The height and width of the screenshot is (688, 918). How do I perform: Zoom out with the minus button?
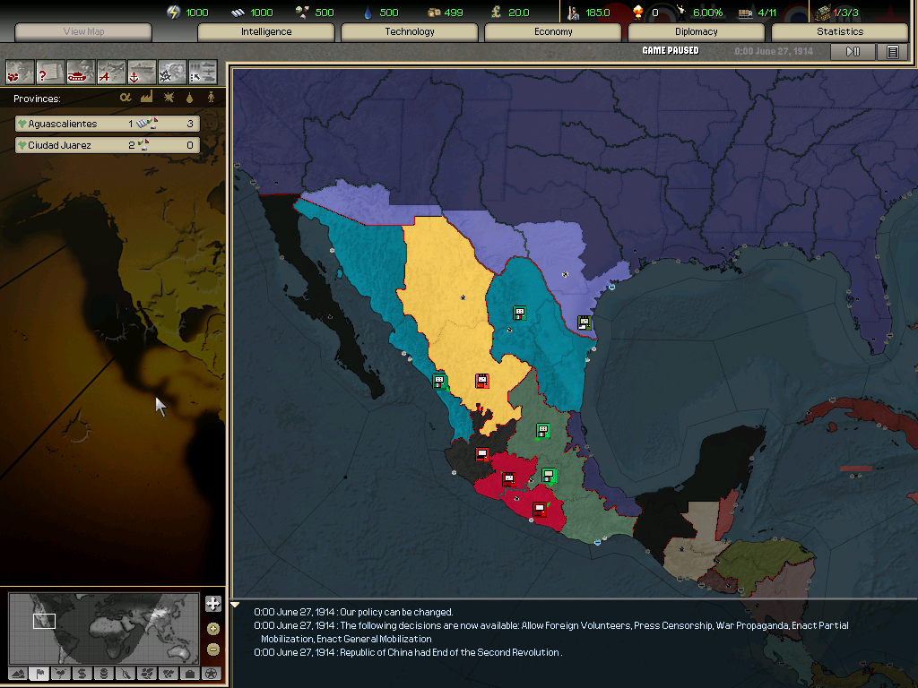tap(212, 649)
